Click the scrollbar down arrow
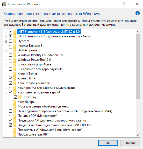This screenshot has height=149, width=143. tap(138, 135)
